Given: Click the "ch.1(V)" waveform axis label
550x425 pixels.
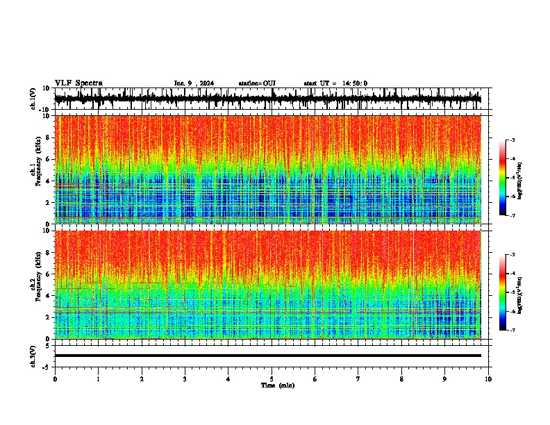Looking at the screenshot, I should (x=33, y=99).
